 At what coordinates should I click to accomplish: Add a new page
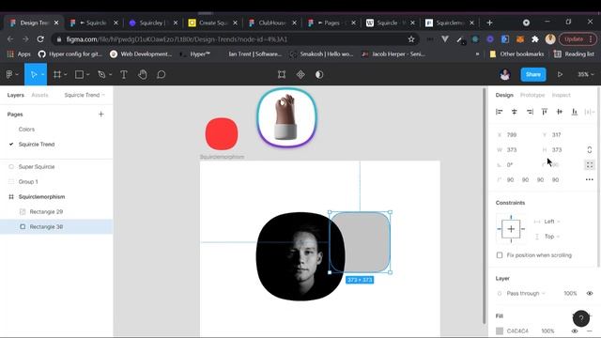tap(101, 115)
